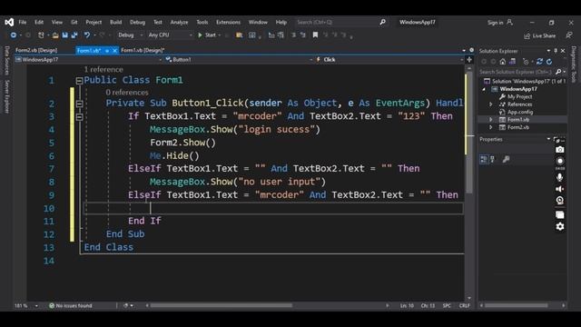Click the Navigate Backward toolbar icon
581x327 pixels.
click(x=14, y=35)
